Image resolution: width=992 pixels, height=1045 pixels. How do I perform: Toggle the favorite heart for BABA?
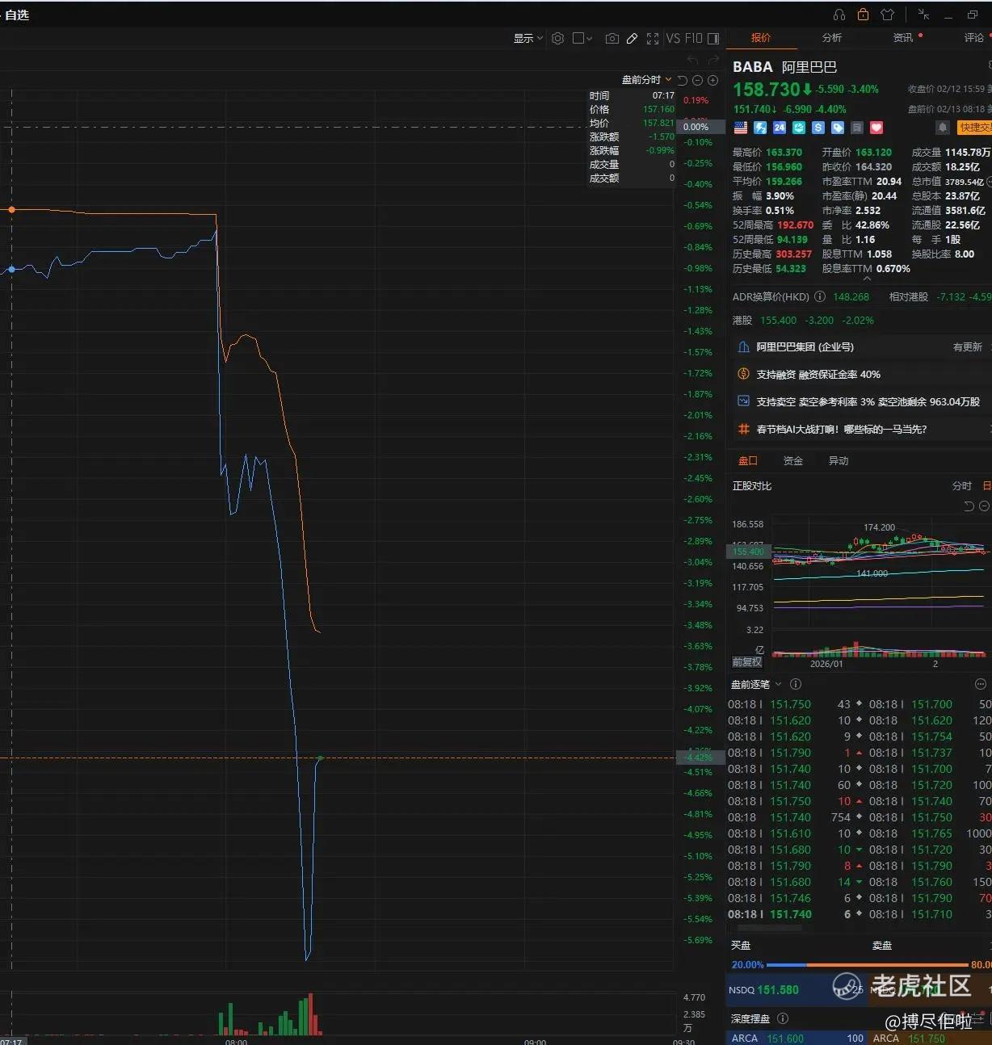[876, 128]
